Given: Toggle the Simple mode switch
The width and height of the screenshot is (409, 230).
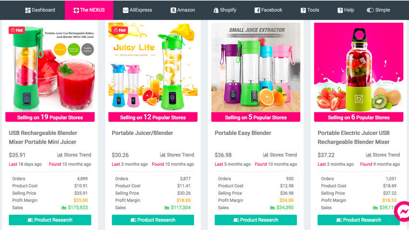Looking at the screenshot, I should point(370,10).
